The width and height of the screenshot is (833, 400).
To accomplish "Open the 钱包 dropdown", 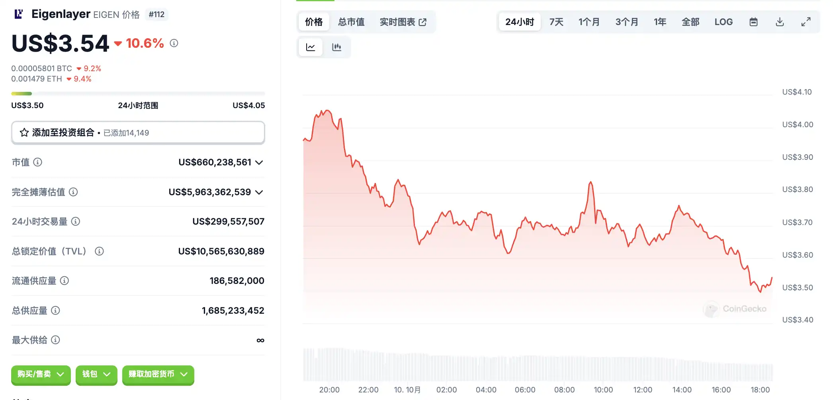I will point(96,374).
